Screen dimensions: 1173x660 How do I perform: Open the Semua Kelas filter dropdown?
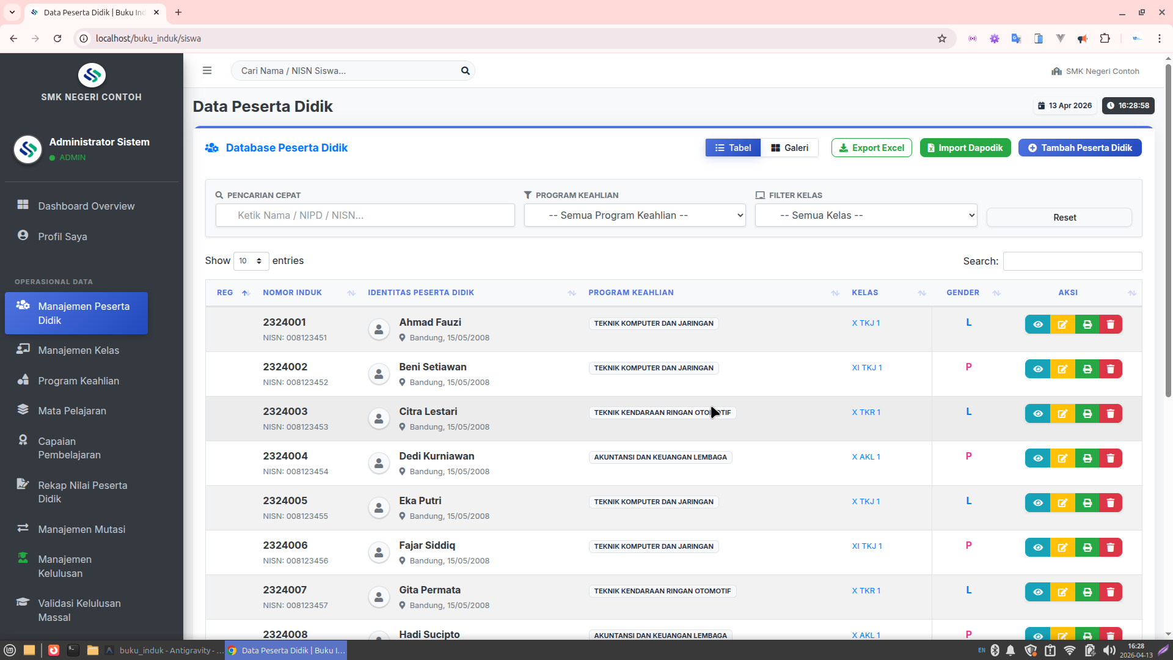click(866, 215)
